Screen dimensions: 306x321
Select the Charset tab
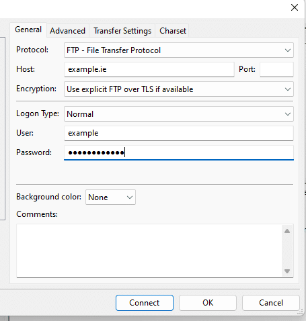tap(173, 31)
